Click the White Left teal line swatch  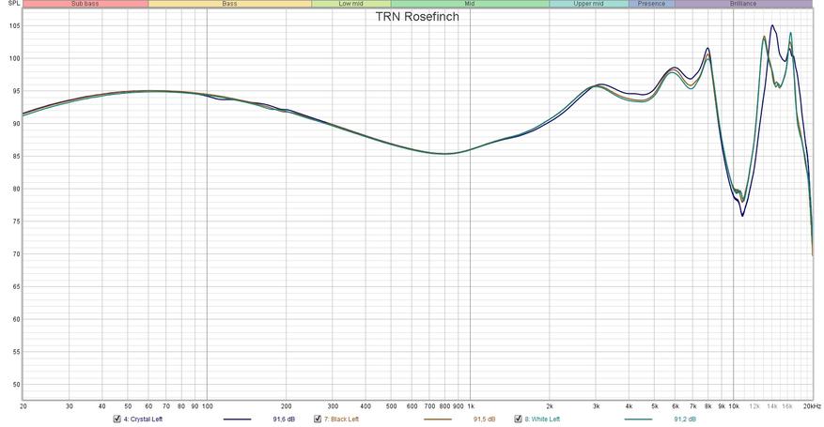(638, 419)
